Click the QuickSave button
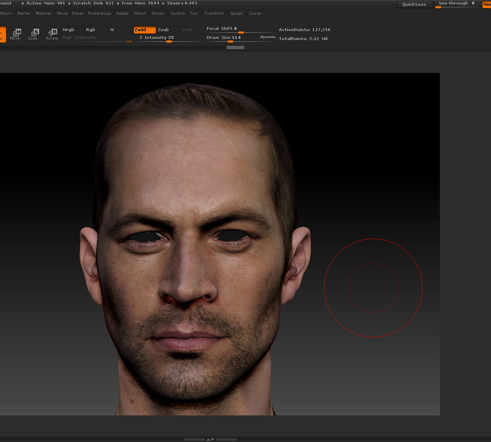Screen dimensions: 491x442 [x=414, y=5]
